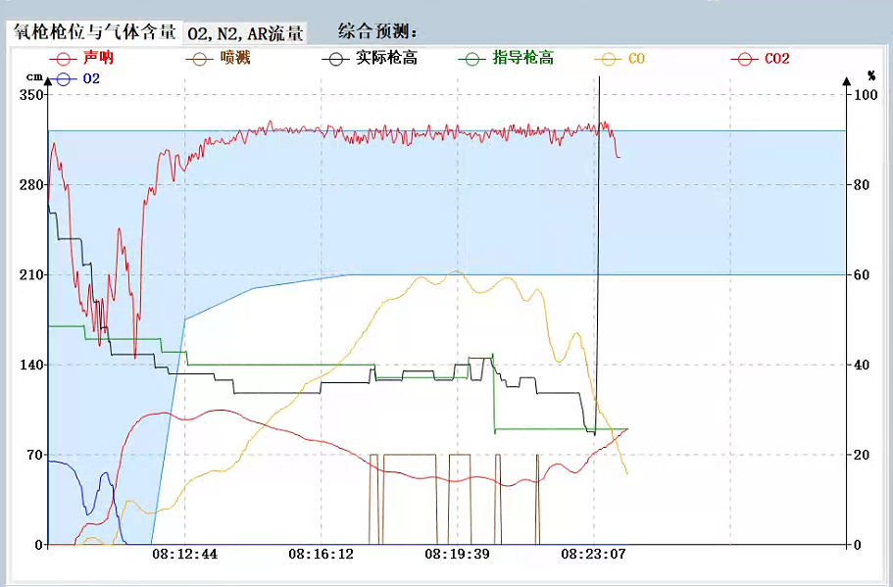Click the red CO2 legend marker
Image resolution: width=893 pixels, height=587 pixels.
(x=744, y=59)
